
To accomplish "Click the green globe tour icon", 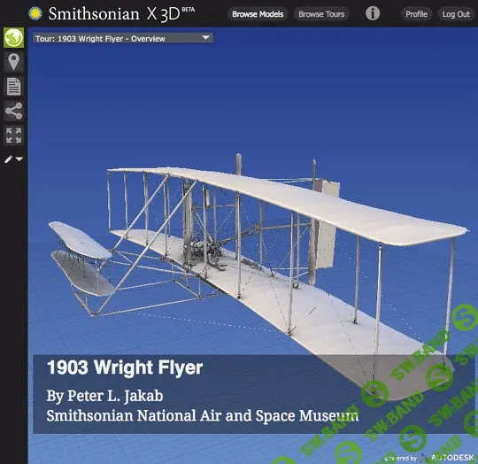I will point(13,38).
